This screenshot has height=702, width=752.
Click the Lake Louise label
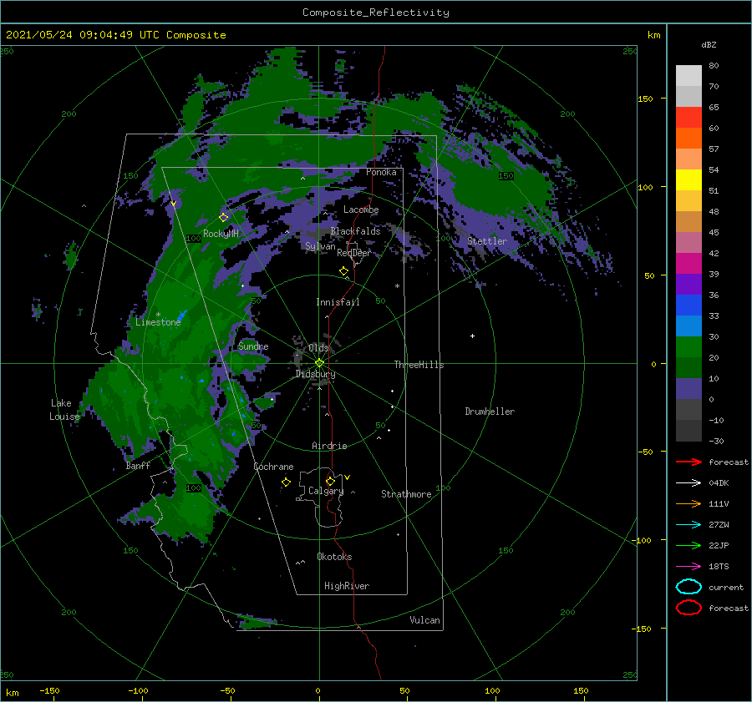[x=64, y=410]
